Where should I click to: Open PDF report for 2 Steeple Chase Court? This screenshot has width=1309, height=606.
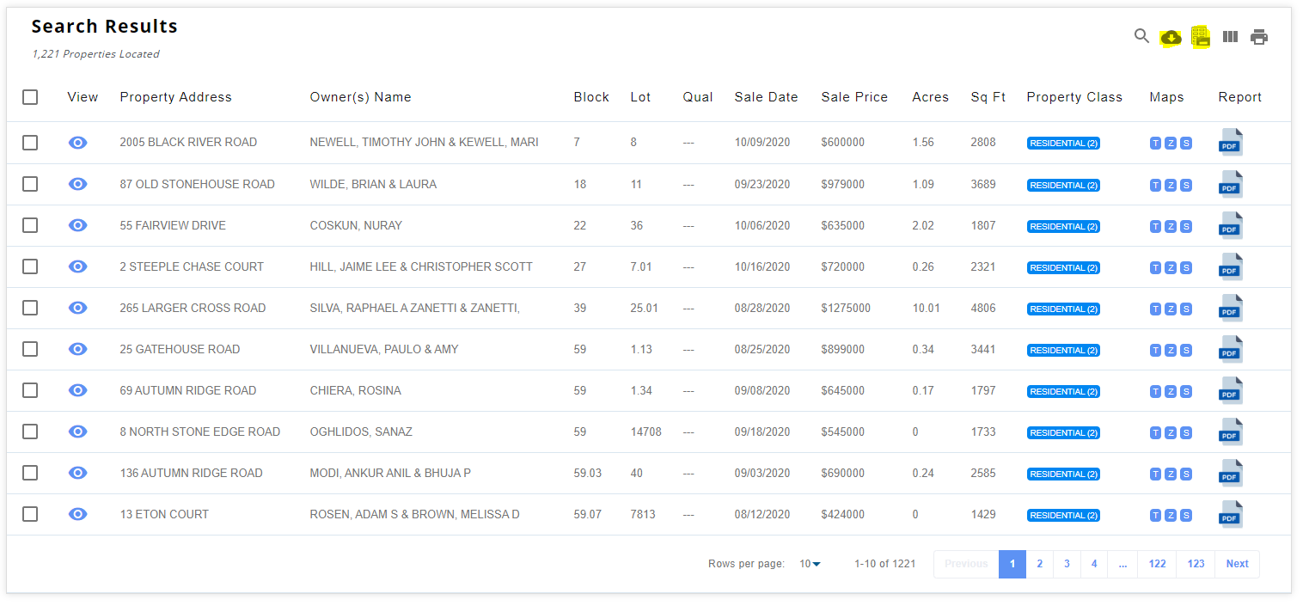[x=1230, y=266]
